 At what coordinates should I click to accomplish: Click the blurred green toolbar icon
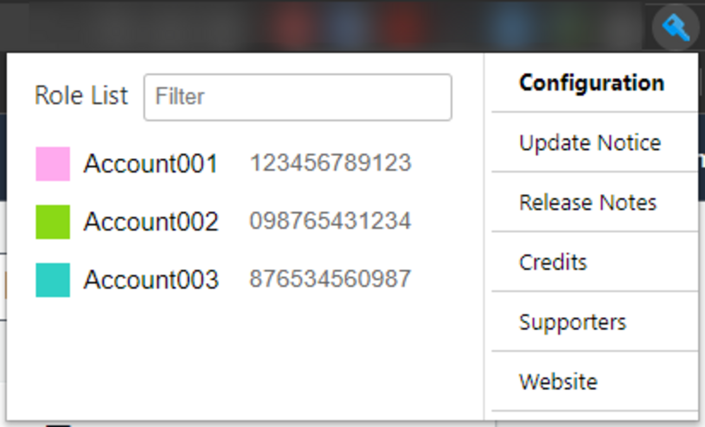[x=573, y=25]
